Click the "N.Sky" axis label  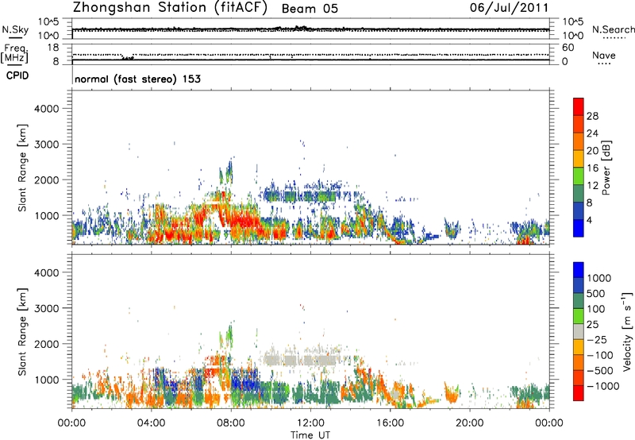click(x=15, y=29)
